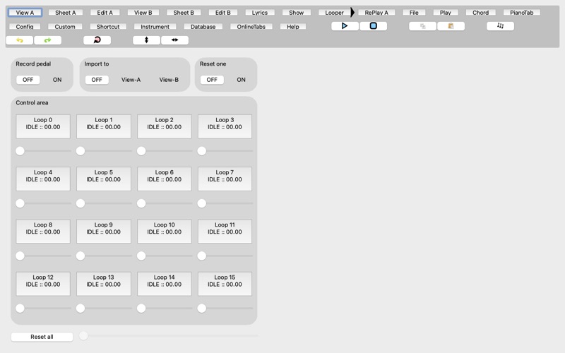This screenshot has width=565, height=353.
Task: Set Import to OFF
Action: tap(97, 80)
